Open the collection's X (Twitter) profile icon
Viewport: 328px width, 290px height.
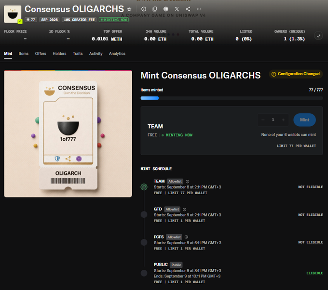[x=177, y=9]
